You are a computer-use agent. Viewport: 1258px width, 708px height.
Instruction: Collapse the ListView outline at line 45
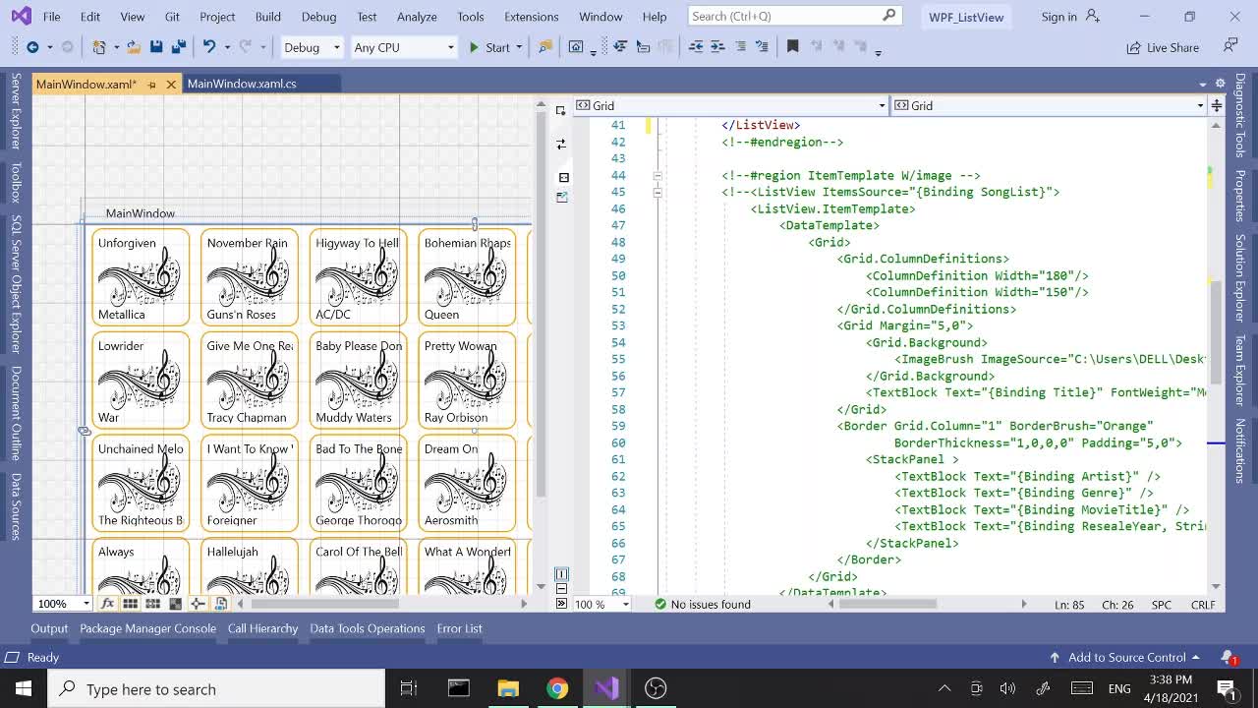[658, 192]
